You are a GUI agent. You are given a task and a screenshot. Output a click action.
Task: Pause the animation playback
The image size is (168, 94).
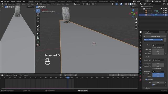(x=71, y=75)
